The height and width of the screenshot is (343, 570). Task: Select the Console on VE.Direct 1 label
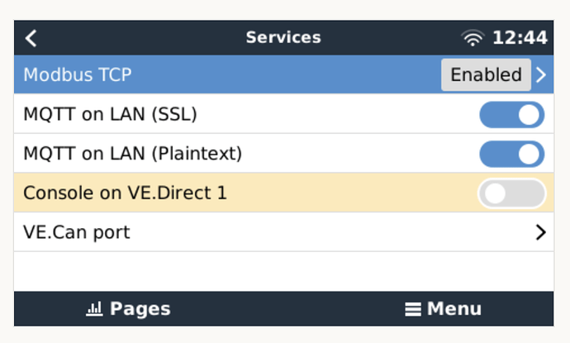pyautogui.click(x=125, y=193)
